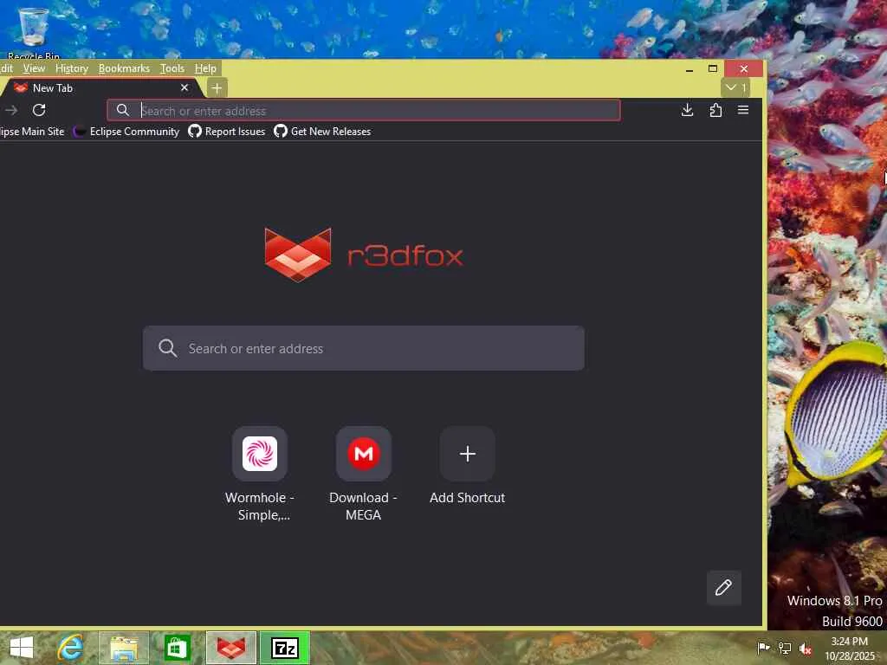This screenshot has height=665, width=887.
Task: Click the center Search or enter address box
Action: click(x=364, y=348)
